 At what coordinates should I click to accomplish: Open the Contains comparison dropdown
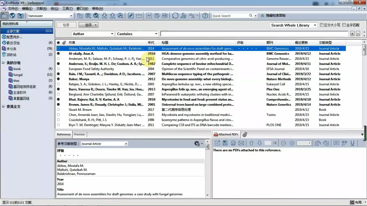pos(156,34)
